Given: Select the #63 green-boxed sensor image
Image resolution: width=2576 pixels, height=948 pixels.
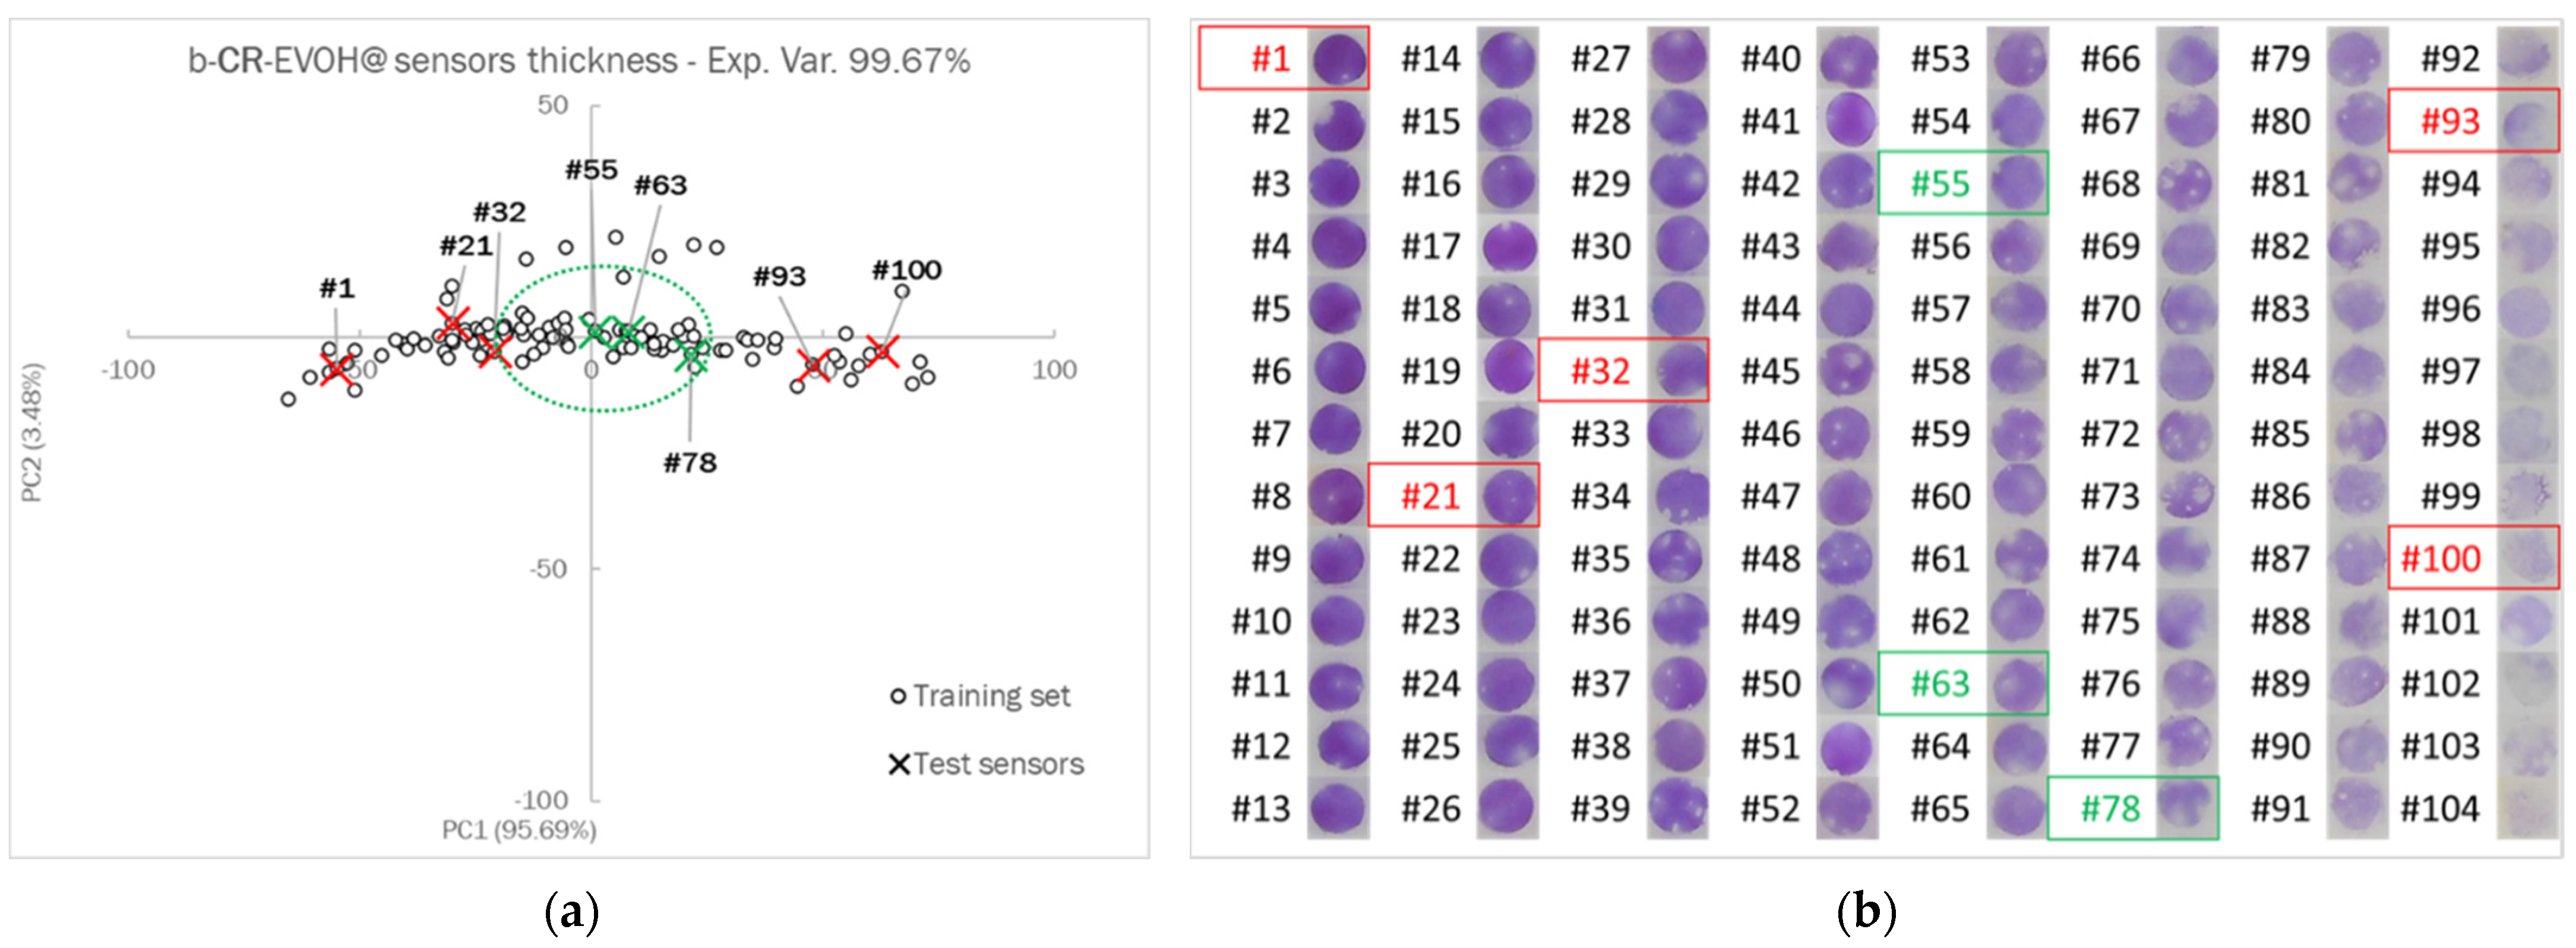Looking at the screenshot, I should tap(2018, 683).
